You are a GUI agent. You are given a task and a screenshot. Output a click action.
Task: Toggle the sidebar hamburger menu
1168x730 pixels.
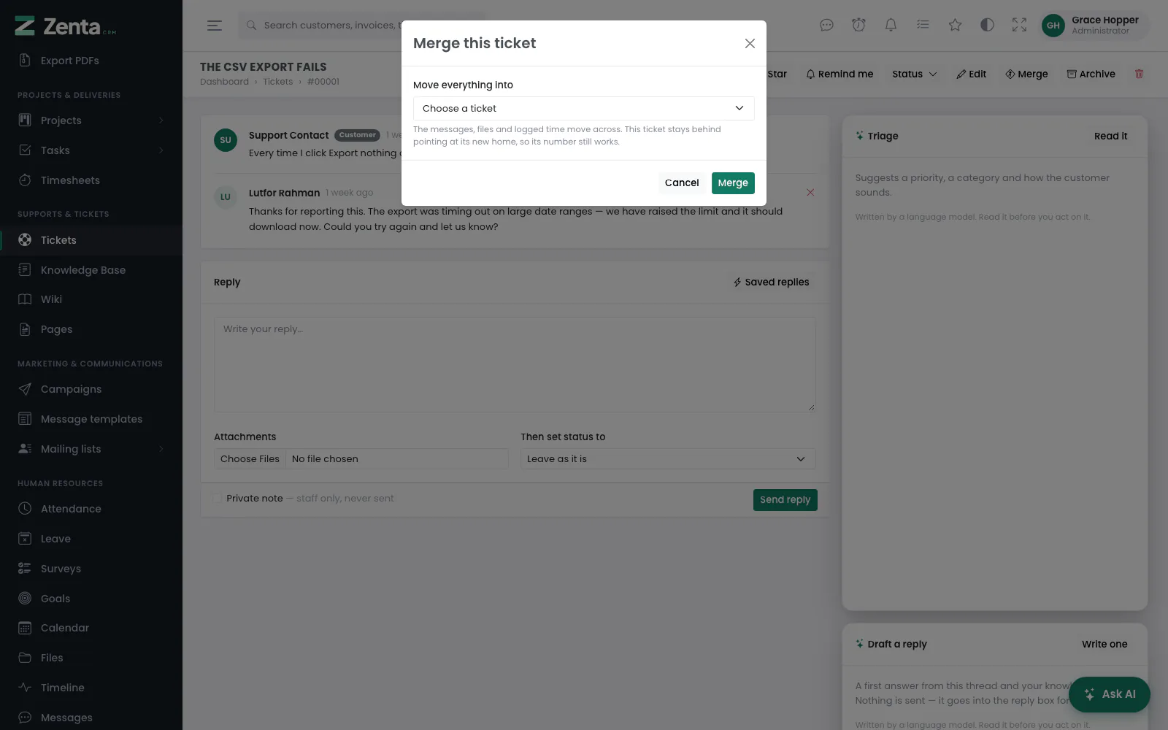click(214, 26)
